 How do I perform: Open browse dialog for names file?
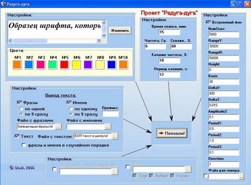[x=107, y=127]
